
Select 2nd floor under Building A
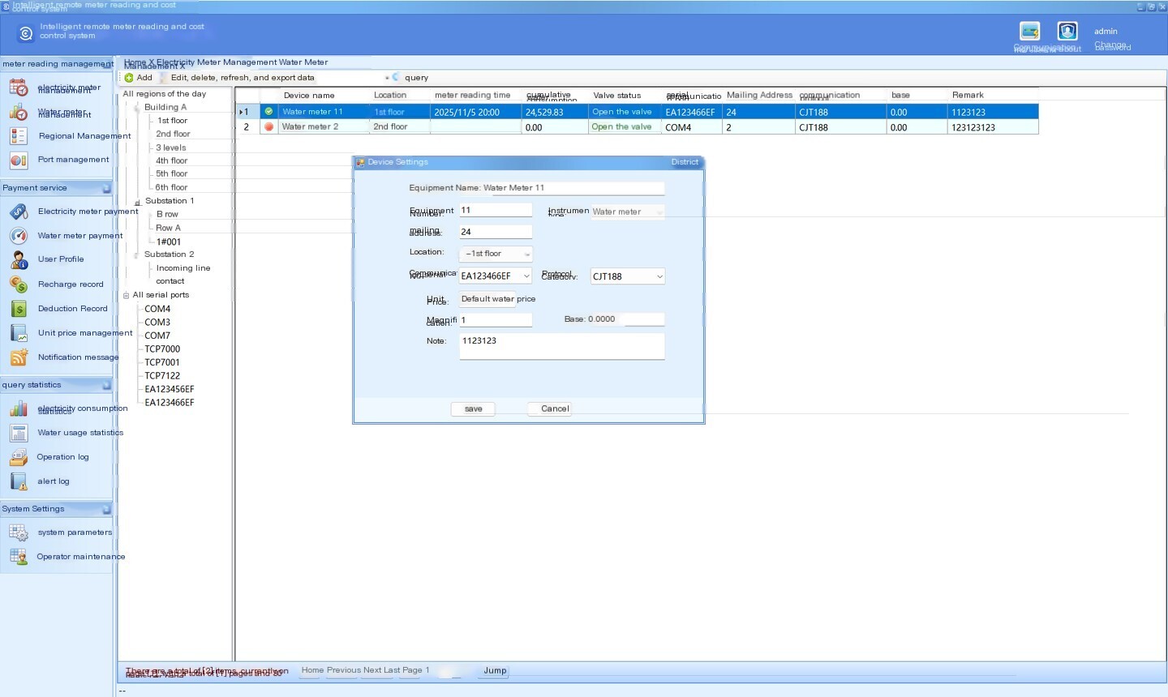click(173, 134)
